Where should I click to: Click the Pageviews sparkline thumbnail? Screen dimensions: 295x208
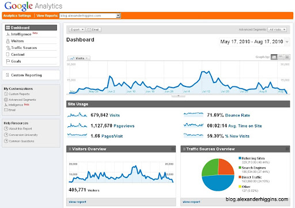click(77, 126)
